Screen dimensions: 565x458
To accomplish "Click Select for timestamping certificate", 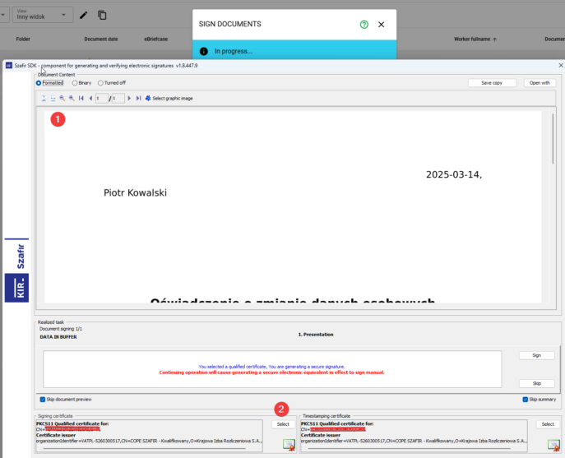I will [x=548, y=424].
